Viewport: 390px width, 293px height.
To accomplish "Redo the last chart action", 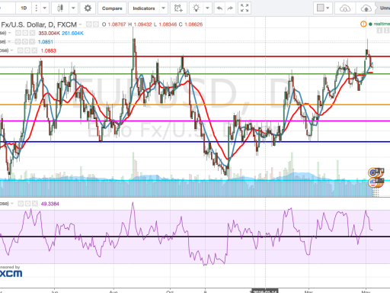I will click(x=230, y=8).
